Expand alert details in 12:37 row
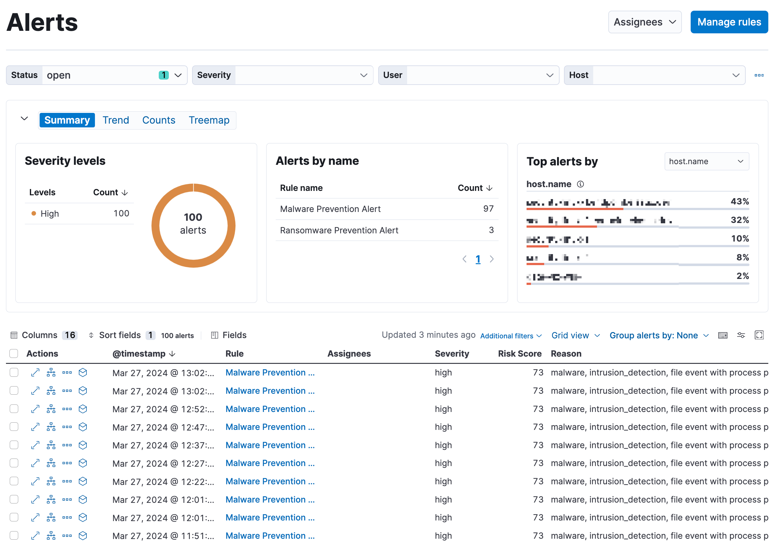The image size is (779, 545). click(x=35, y=445)
